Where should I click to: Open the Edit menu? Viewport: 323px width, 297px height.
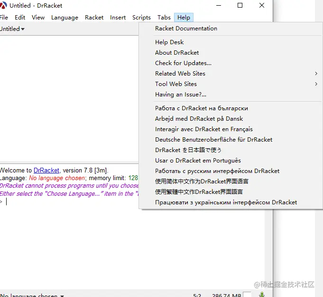click(x=20, y=18)
